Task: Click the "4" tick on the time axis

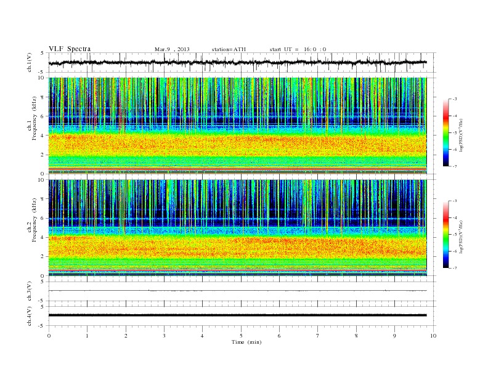Action: coord(202,336)
